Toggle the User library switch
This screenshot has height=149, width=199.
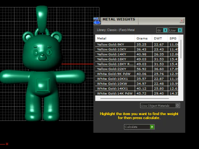tap(180, 30)
